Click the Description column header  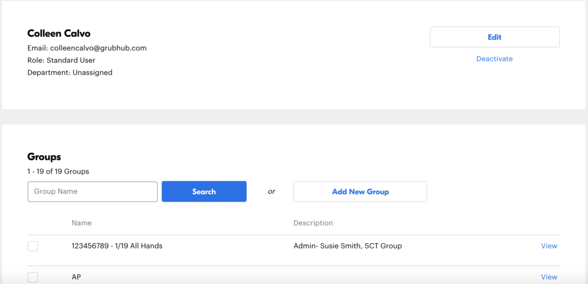[x=313, y=223]
